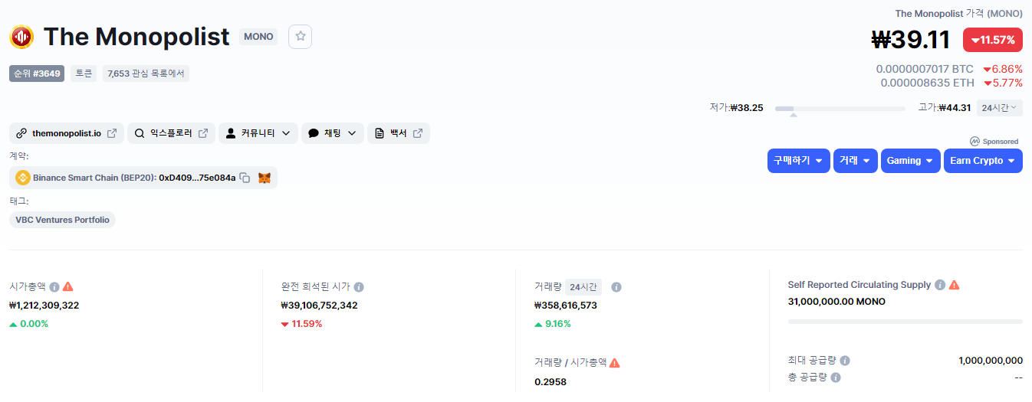Open the 24시간 price range dropdown

1000,108
